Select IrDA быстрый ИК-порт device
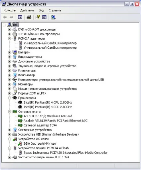This screenshot has height=170, width=141. (40, 144)
